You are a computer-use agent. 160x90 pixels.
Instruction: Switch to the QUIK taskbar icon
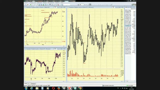(75, 88)
